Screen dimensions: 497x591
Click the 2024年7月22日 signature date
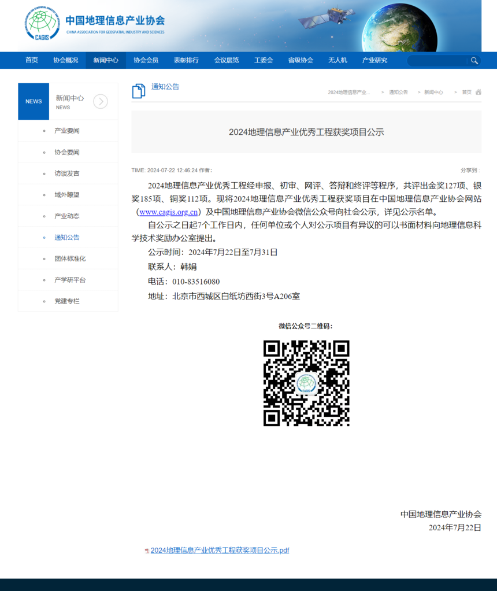click(455, 527)
